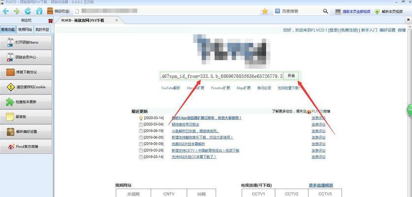Open the 2019-03-14 CC字幕下载 news link
This screenshot has width=412, height=197.
194,157
